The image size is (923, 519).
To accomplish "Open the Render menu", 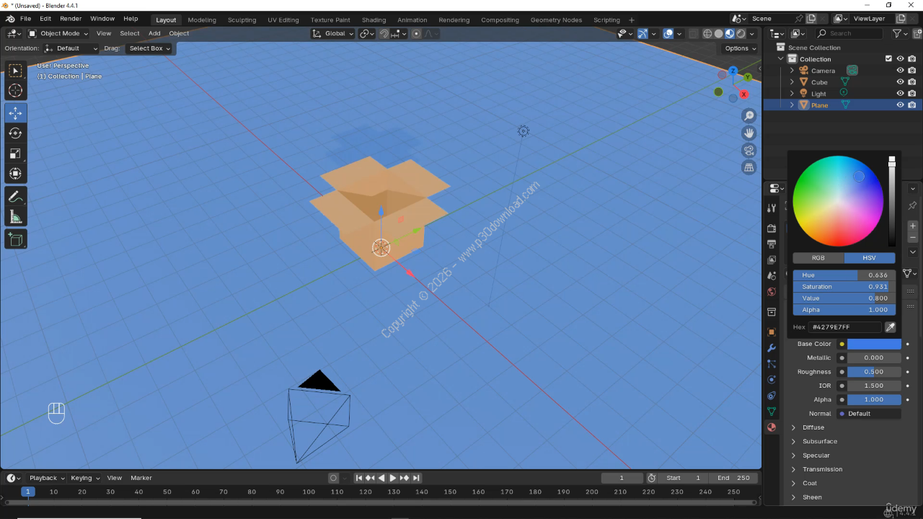I will 71,19.
